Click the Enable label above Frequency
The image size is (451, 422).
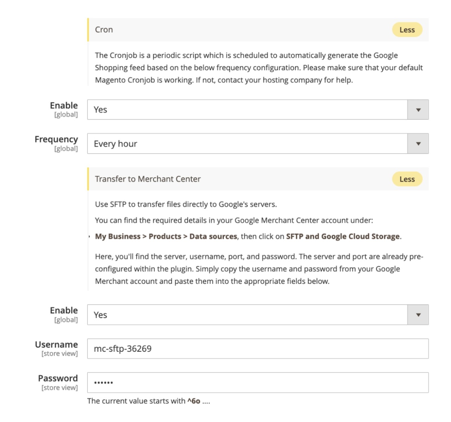point(64,105)
